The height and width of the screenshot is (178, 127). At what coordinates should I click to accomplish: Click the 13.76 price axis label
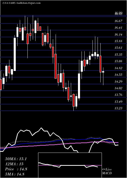(119, 95)
